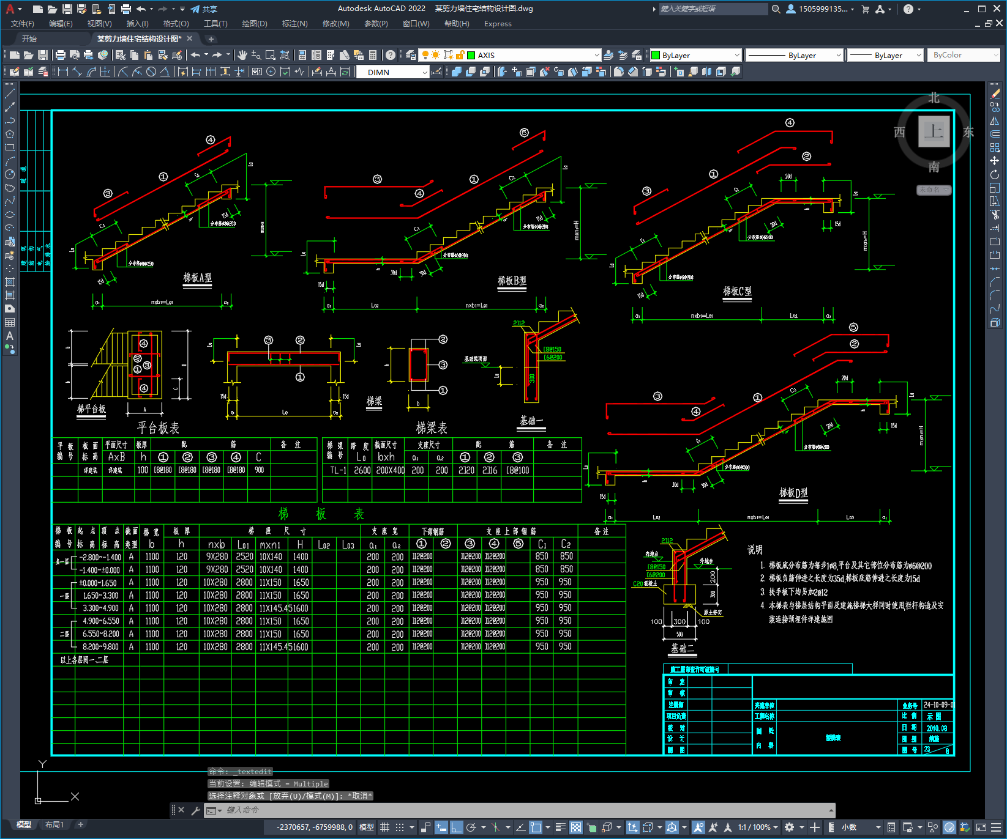Click the Make Object's Layer Current icon
Image resolution: width=1007 pixels, height=839 pixels.
(608, 55)
